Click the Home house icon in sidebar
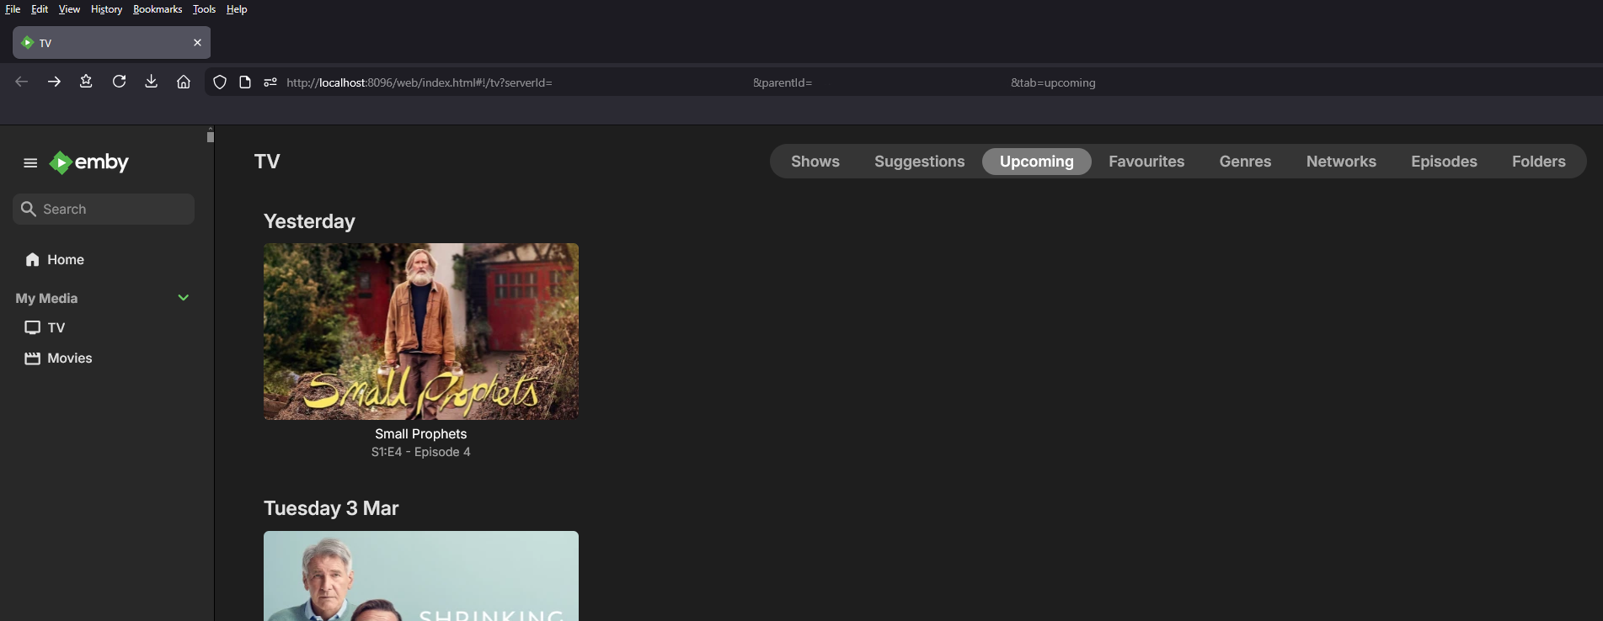This screenshot has height=621, width=1603. pos(33,259)
